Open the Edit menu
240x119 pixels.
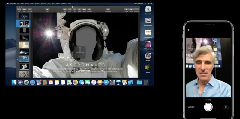pos(22,4)
